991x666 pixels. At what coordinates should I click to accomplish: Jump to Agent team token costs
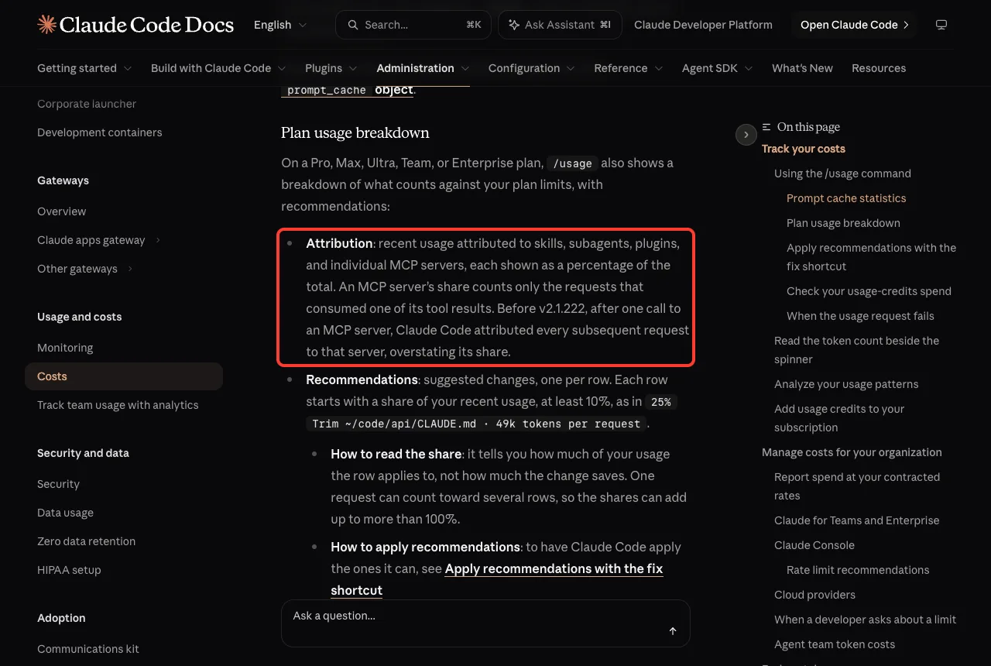[x=835, y=644]
